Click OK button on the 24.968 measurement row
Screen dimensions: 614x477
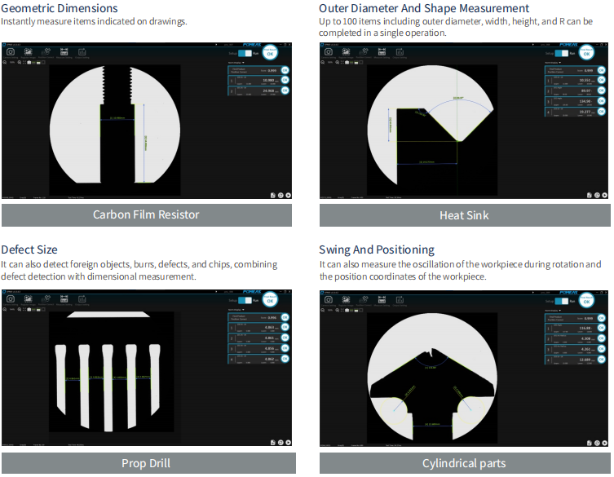[x=285, y=91]
